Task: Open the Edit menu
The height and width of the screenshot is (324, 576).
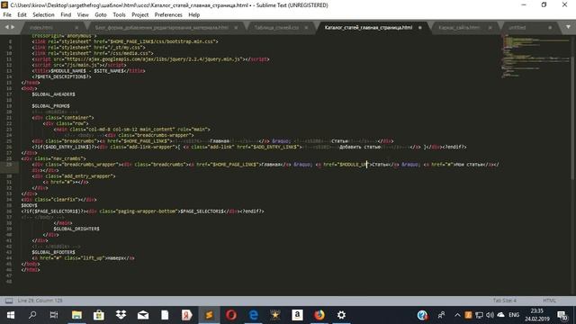Action: [22, 14]
